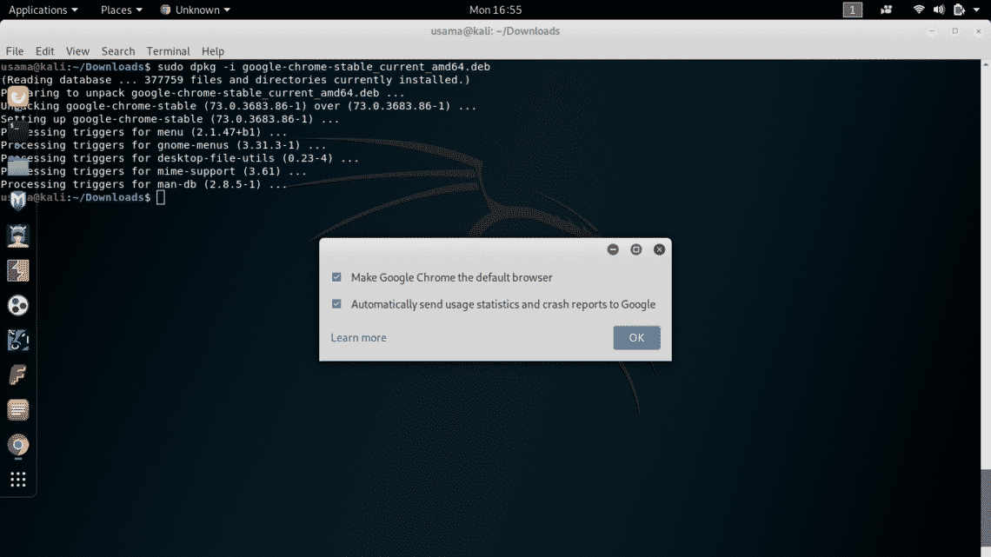Open the Files folder icon in dock

point(17,166)
